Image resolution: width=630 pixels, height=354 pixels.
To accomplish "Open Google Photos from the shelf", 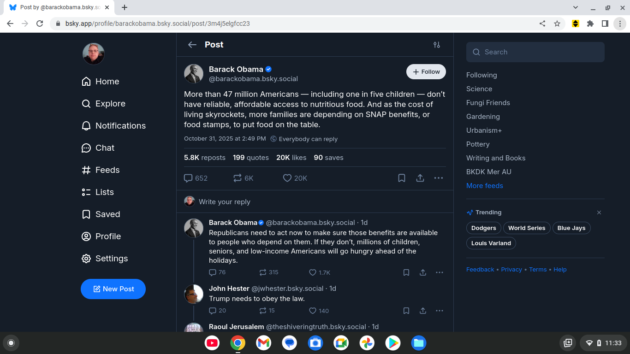I will click(x=367, y=343).
